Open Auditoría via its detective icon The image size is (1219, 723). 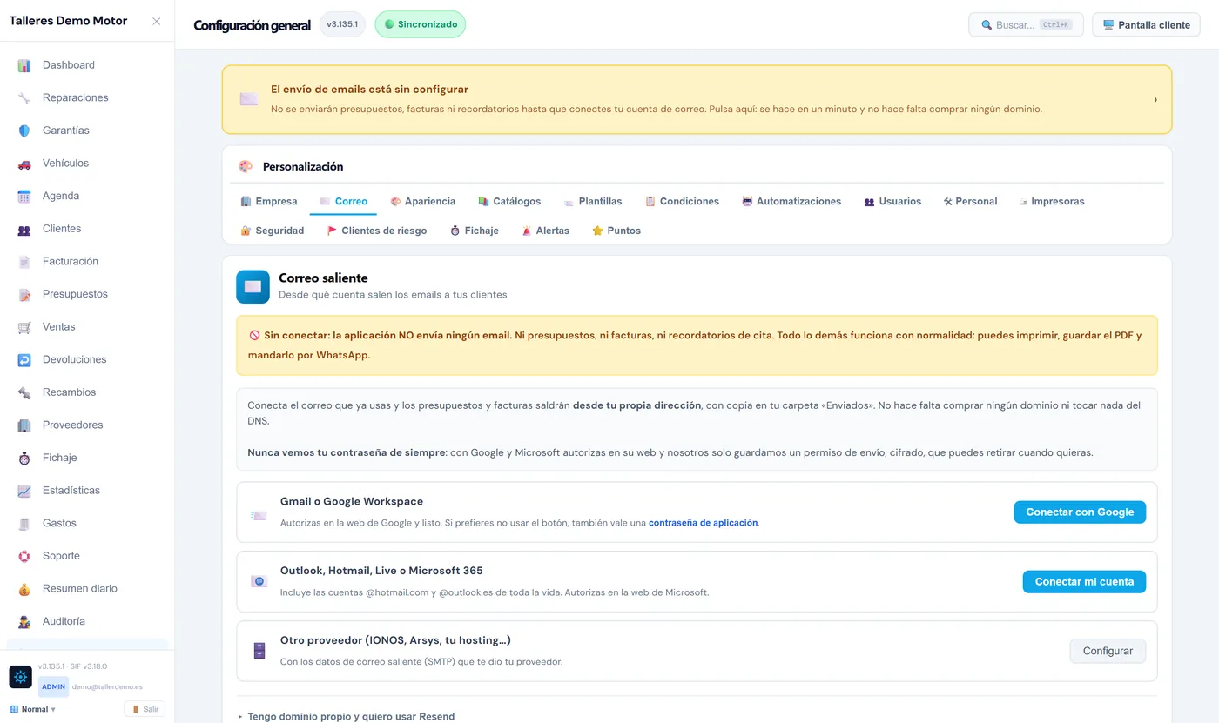tap(24, 621)
